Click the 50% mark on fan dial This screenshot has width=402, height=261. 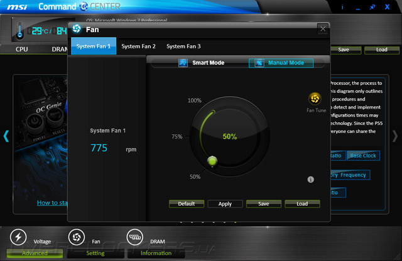point(195,177)
